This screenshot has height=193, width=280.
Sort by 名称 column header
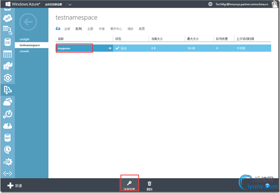point(61,39)
